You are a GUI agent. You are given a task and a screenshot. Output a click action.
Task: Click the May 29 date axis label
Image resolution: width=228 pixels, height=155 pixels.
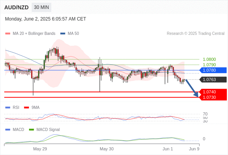(40, 149)
